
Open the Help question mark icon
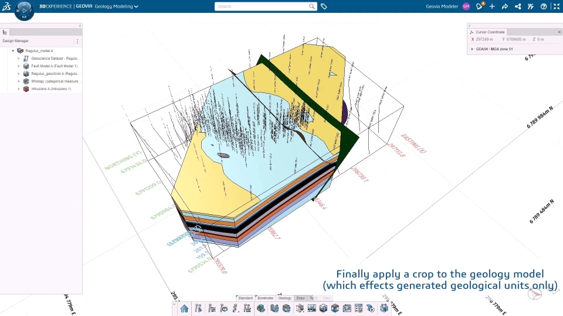pyautogui.click(x=544, y=6)
